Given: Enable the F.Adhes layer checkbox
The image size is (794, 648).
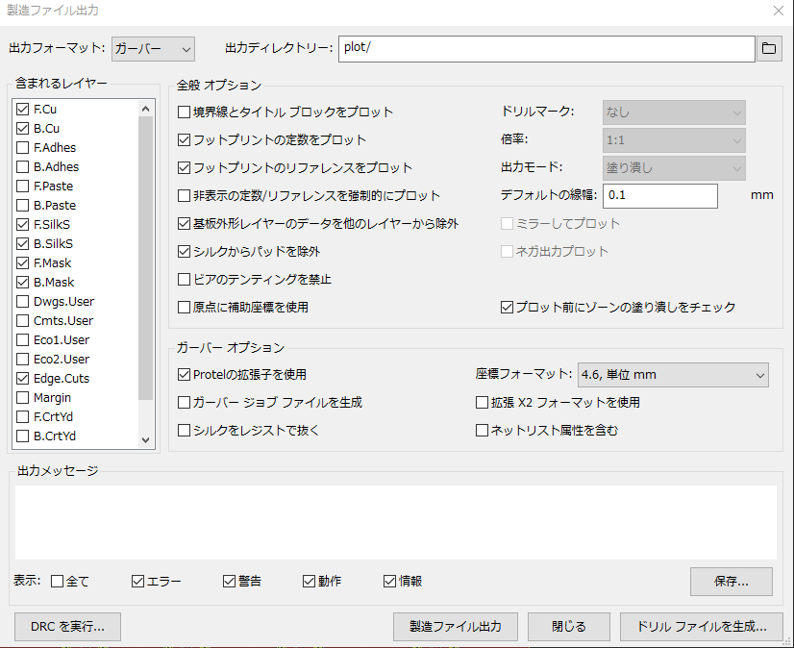Looking at the screenshot, I should [x=22, y=147].
